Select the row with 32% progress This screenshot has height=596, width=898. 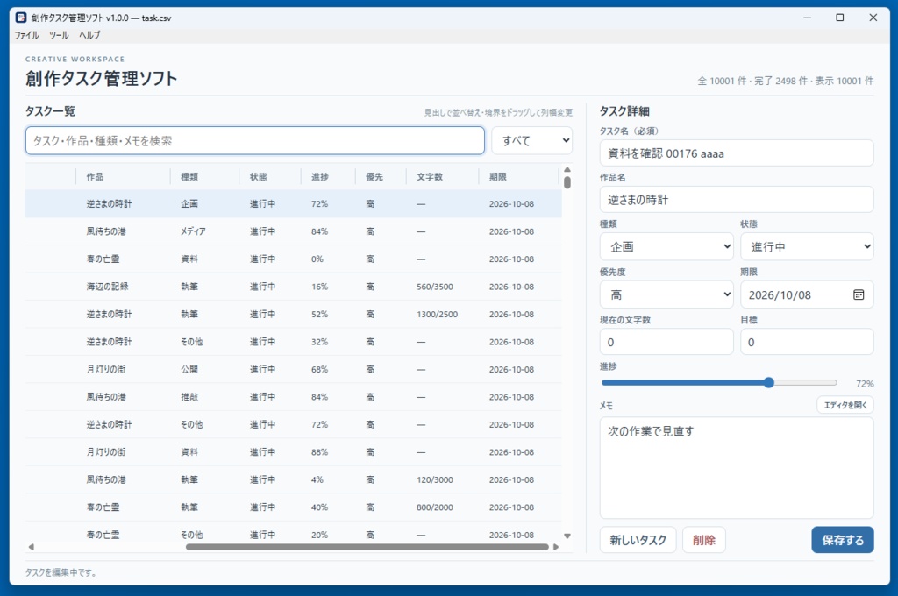[x=293, y=342]
